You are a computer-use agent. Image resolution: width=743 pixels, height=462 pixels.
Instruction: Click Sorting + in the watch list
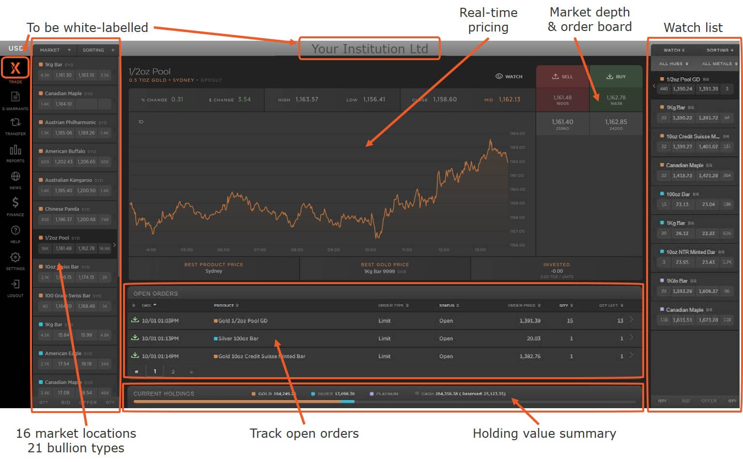(x=720, y=50)
